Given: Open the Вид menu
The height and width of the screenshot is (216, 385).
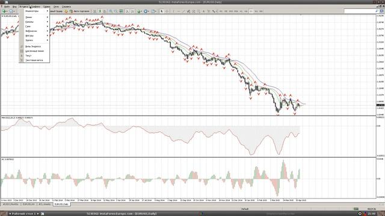Looking at the screenshot, I should (x=14, y=7).
